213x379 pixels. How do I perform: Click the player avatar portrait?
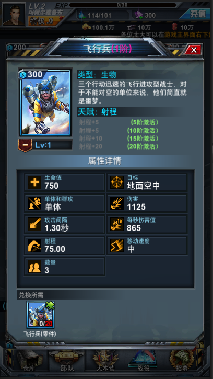coord(14,14)
